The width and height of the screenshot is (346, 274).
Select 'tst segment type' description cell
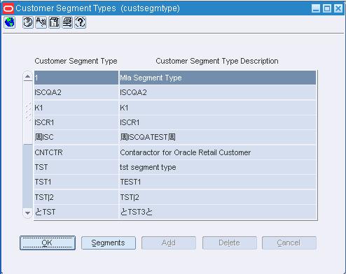pyautogui.click(x=218, y=167)
